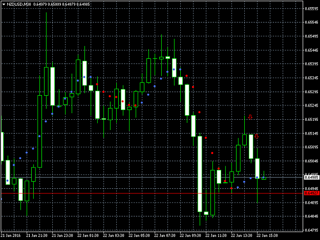This screenshot has width=320, height=240.
Task: Click the 0.64845 price axis label
Action: click(311, 216)
